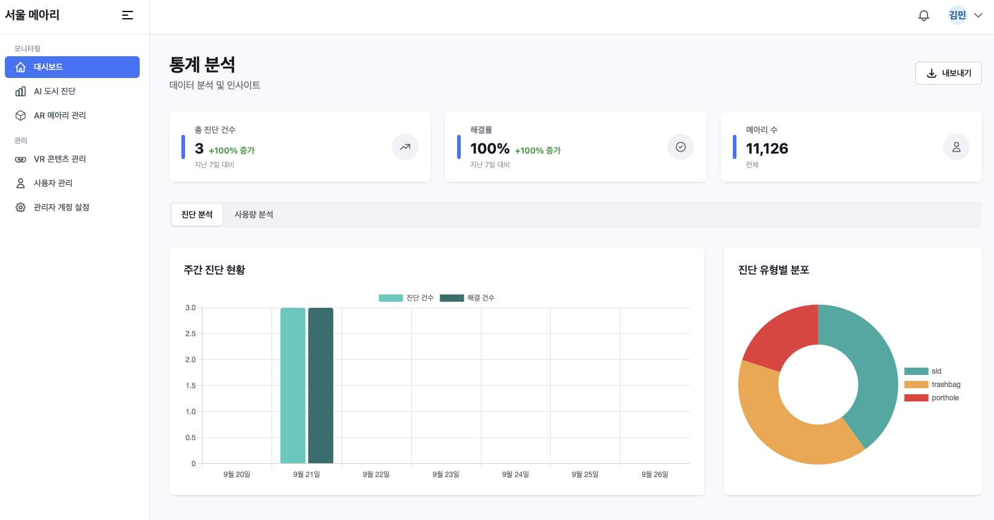Click the home icon beside 대시보드
The width and height of the screenshot is (994, 520).
(21, 67)
